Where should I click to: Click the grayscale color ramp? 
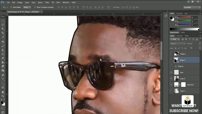184,29
